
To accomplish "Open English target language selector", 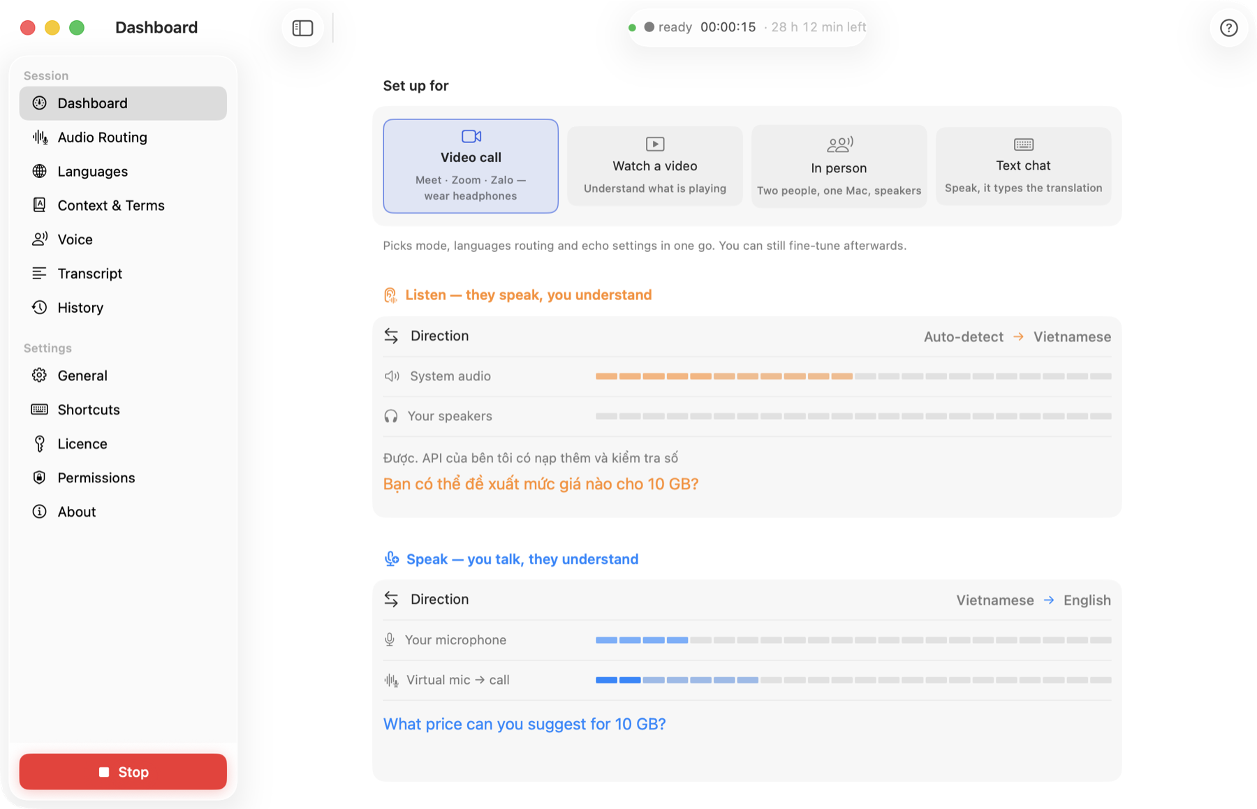I will click(x=1087, y=600).
